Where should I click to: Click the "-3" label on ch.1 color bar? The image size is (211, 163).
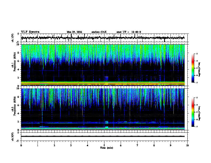pyautogui.click(x=197, y=54)
